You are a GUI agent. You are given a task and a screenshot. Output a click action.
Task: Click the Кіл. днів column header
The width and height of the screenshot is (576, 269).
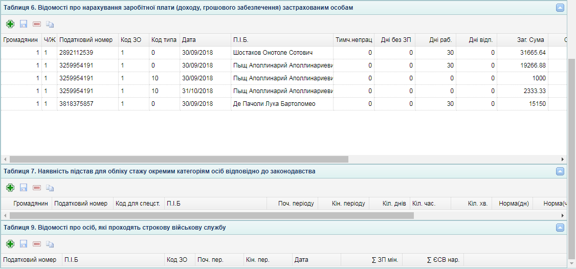point(390,204)
